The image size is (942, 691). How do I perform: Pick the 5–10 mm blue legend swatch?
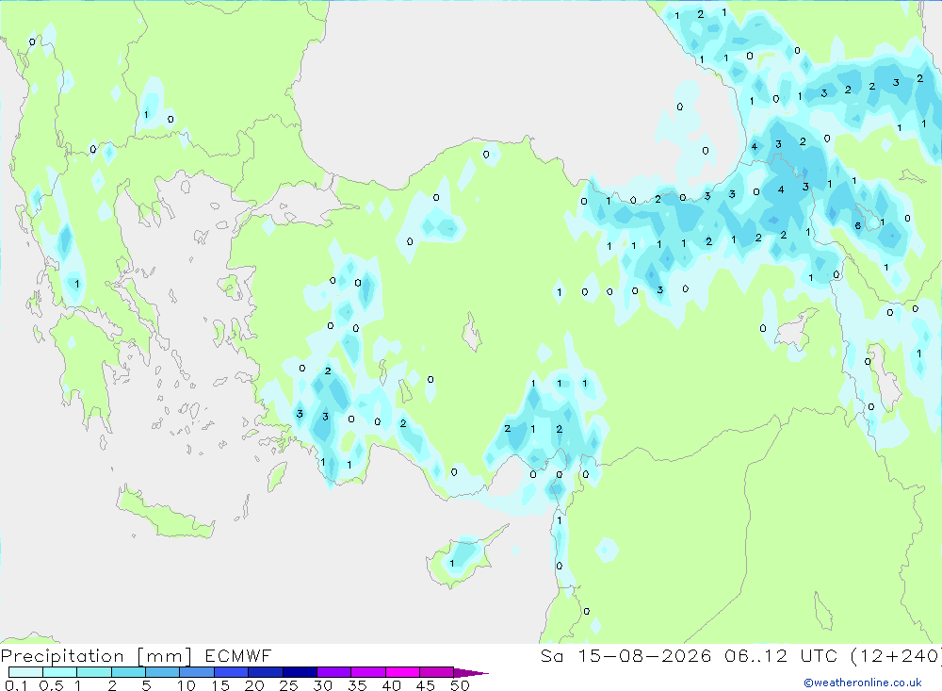pyautogui.click(x=162, y=672)
